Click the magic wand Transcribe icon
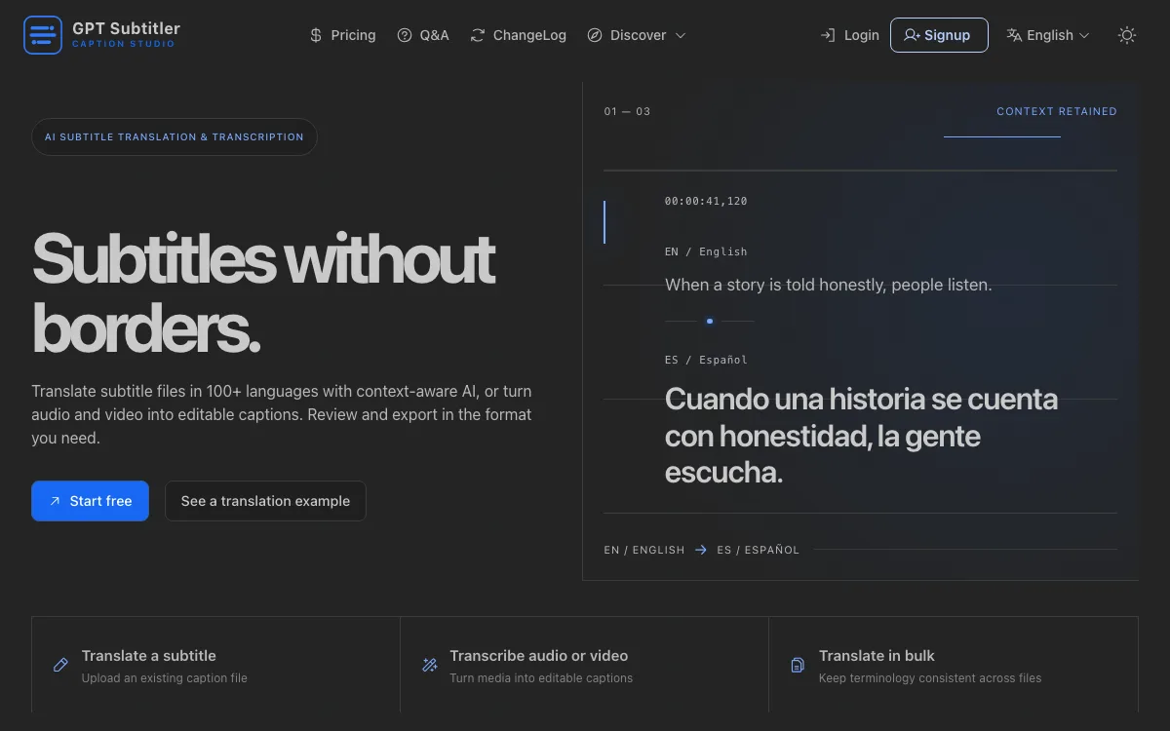Image resolution: width=1170 pixels, height=731 pixels. (x=429, y=665)
